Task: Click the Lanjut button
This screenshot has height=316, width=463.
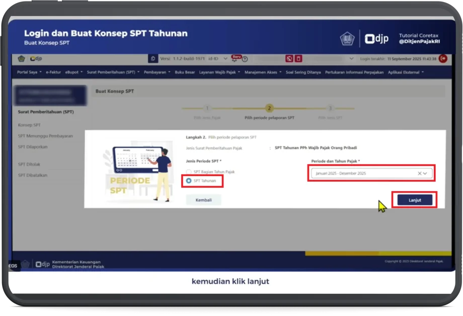Action: pyautogui.click(x=414, y=200)
